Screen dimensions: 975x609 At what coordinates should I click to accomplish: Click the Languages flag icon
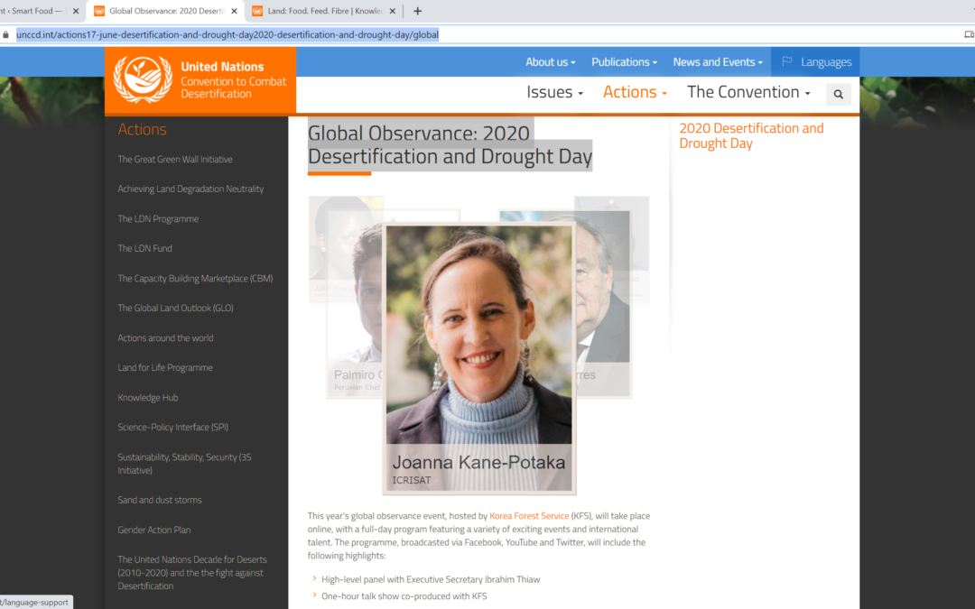pos(787,62)
